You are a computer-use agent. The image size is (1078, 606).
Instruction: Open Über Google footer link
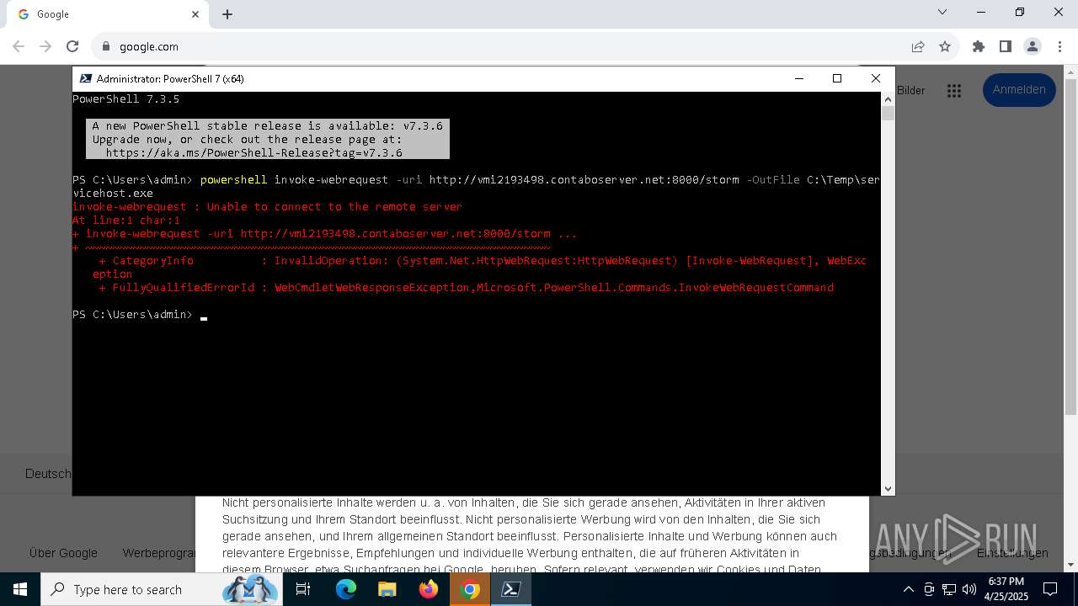pos(63,553)
